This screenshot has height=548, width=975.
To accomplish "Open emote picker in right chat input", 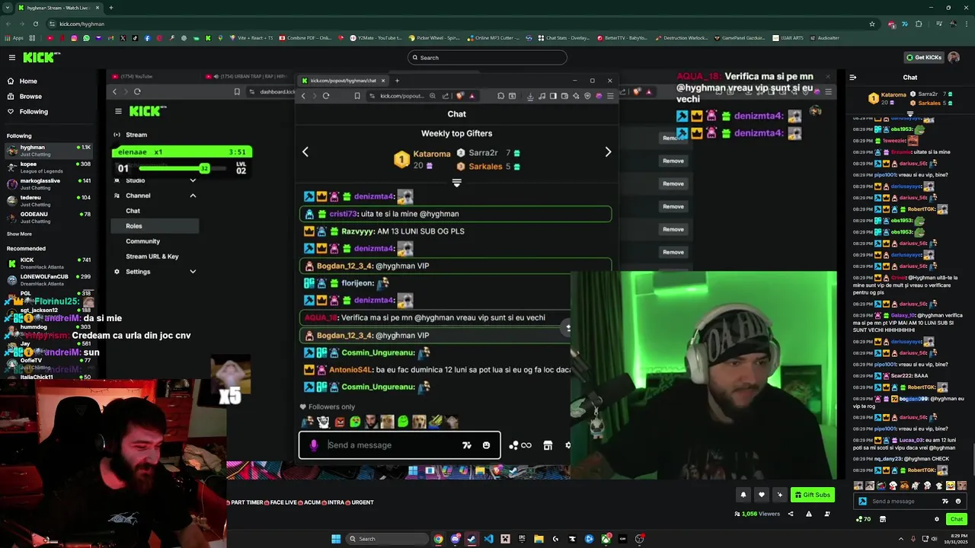I will 958,501.
